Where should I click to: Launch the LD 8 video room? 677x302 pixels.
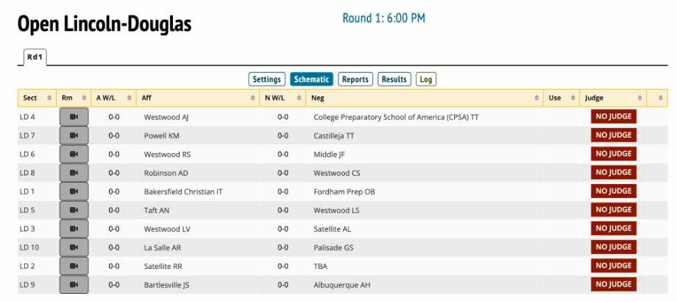(74, 172)
